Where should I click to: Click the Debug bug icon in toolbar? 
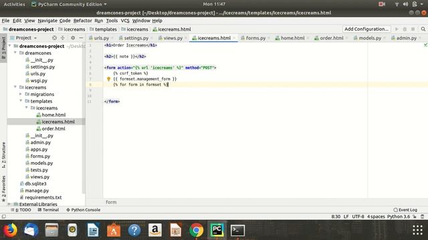point(405,29)
